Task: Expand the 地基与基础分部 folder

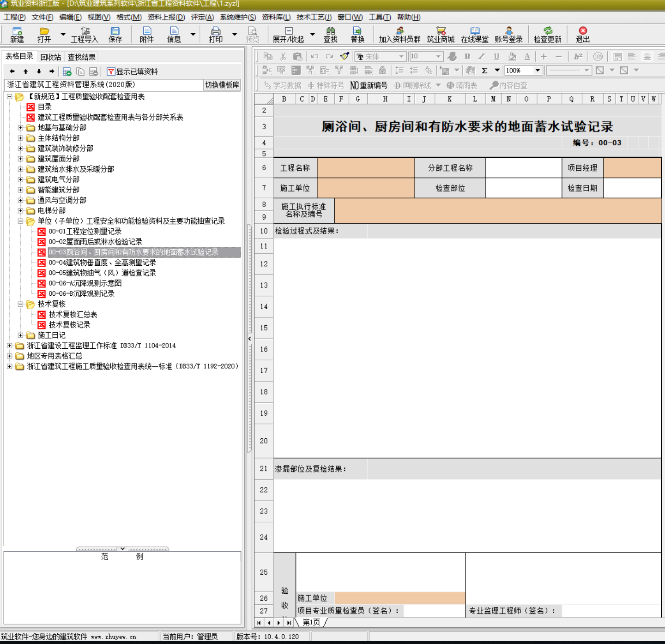Action: coord(20,127)
